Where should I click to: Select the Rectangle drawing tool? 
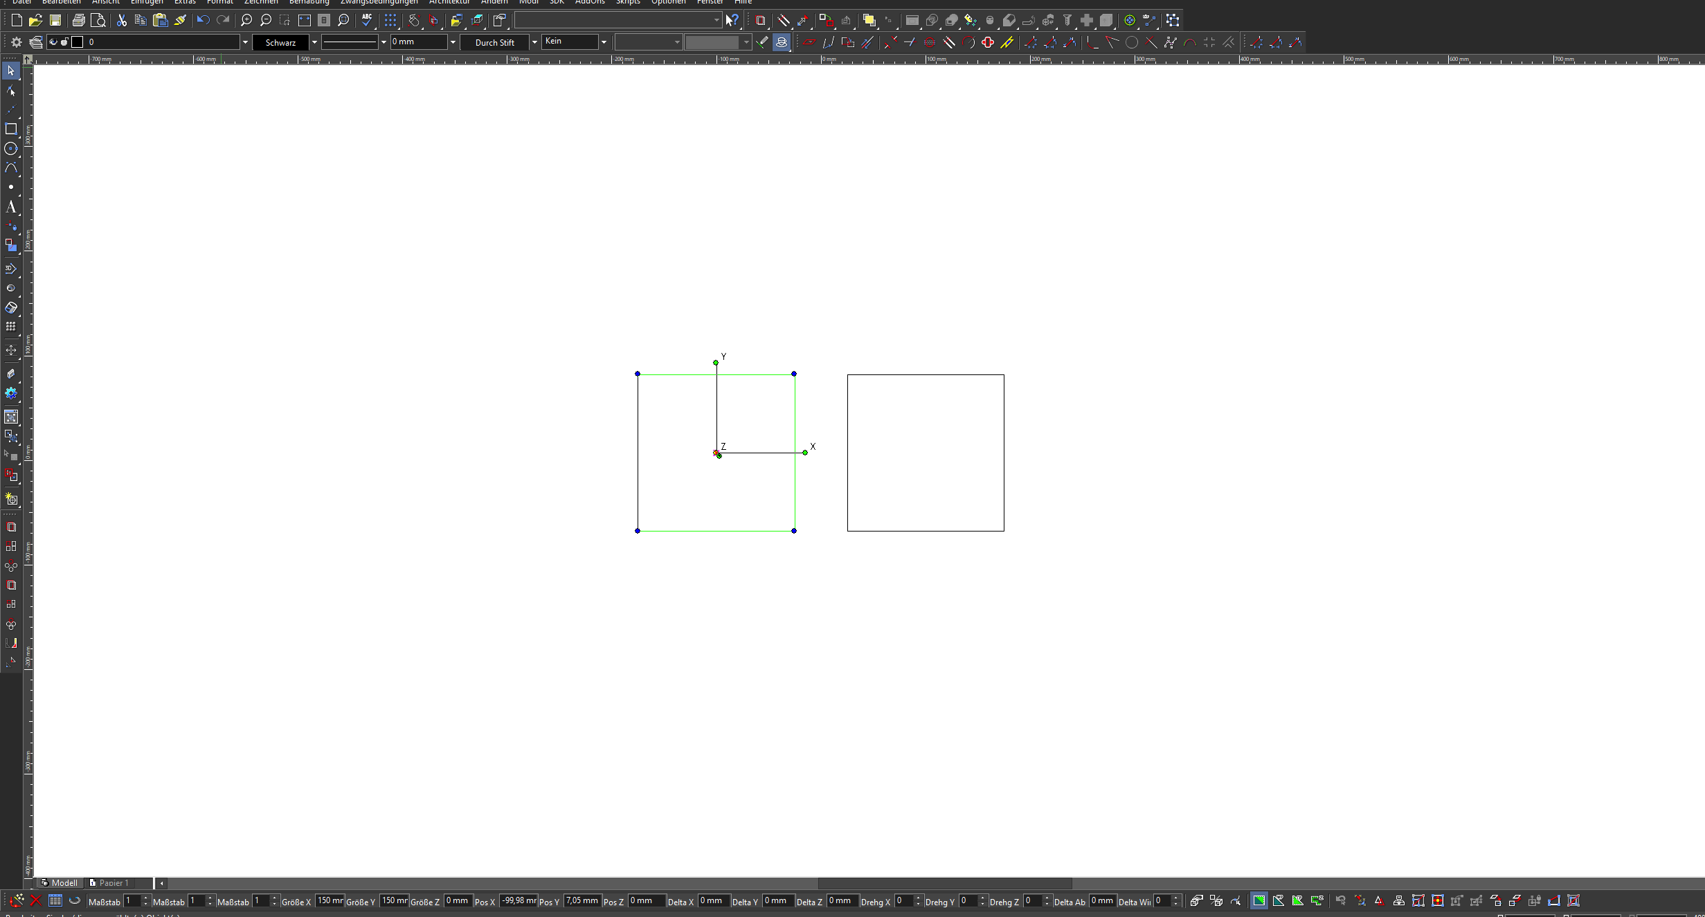(11, 129)
